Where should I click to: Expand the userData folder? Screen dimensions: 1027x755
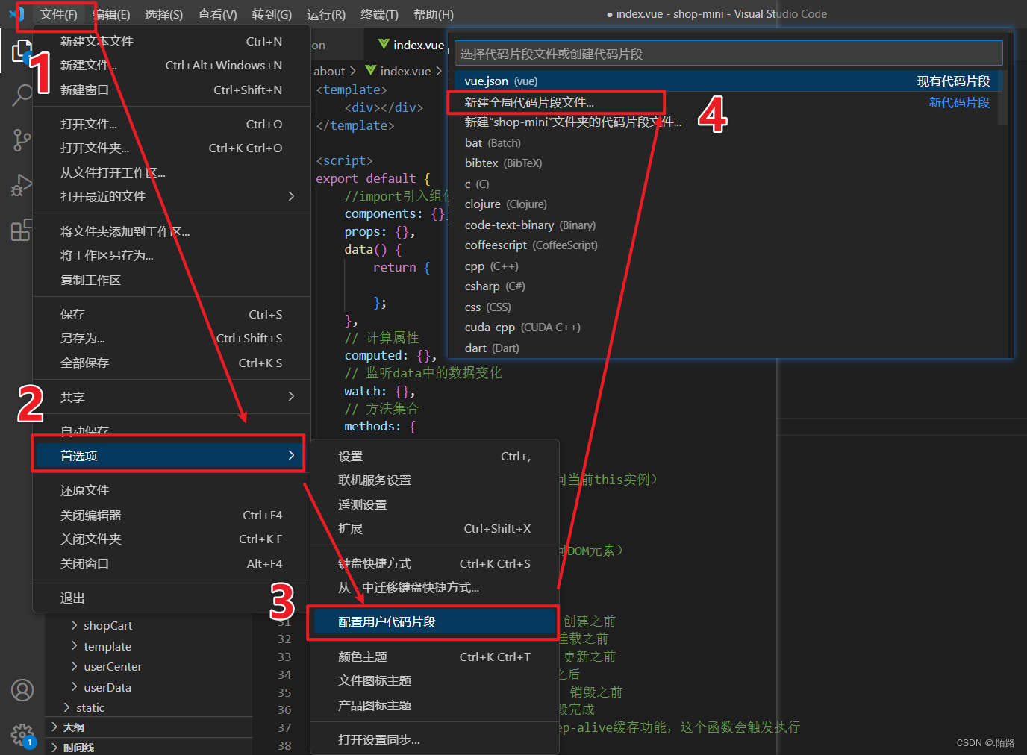coord(107,687)
